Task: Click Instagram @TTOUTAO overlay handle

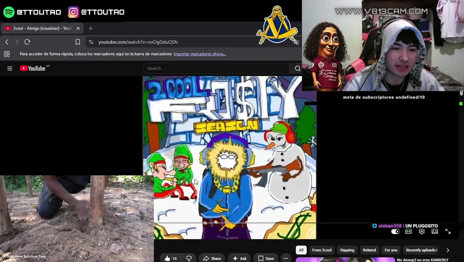Action: 96,12
